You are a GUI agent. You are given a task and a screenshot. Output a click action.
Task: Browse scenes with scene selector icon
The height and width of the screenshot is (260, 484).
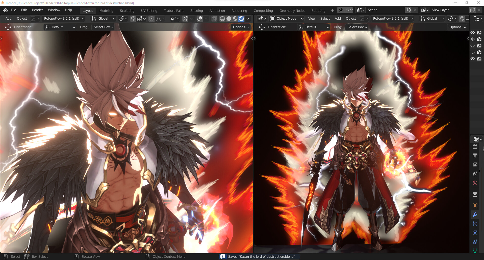tap(360, 10)
